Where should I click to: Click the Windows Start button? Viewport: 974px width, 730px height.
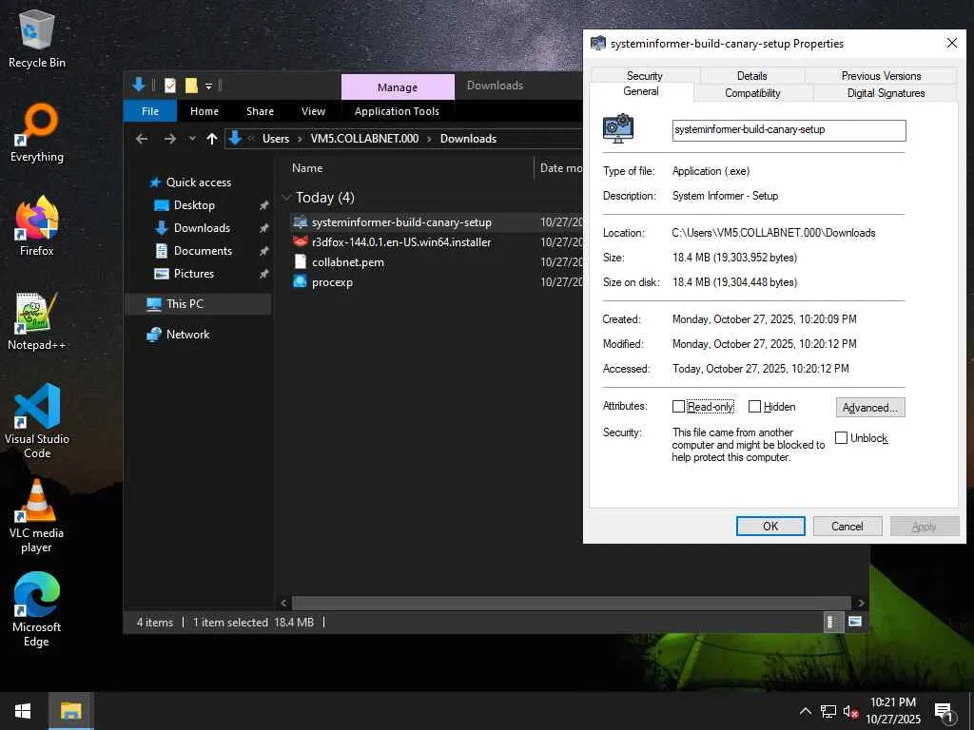pos(23,711)
